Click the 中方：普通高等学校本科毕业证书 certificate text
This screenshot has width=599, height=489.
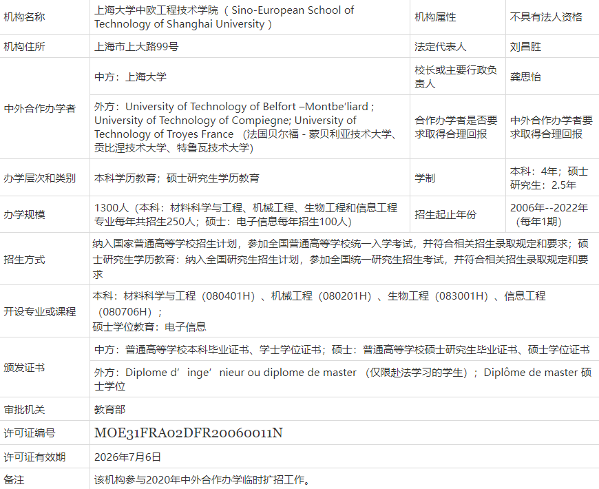click(342, 350)
